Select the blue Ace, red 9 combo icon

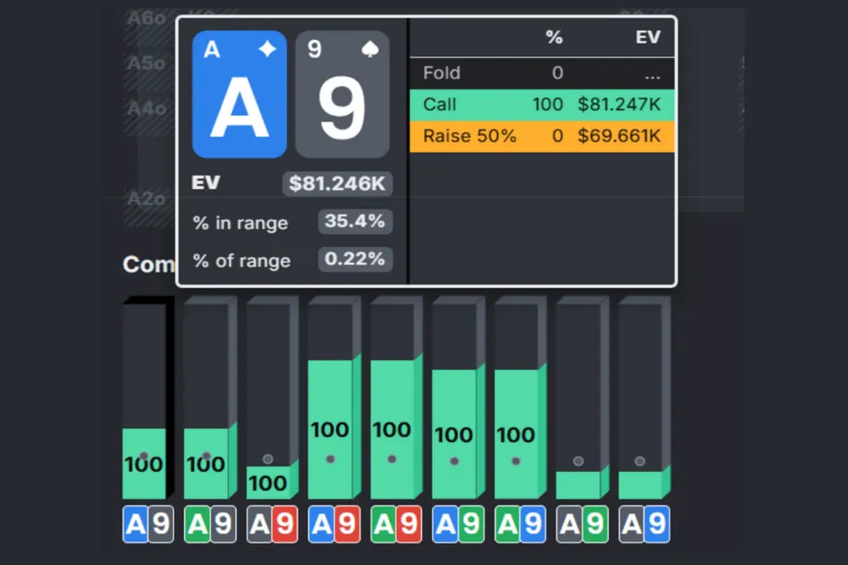pyautogui.click(x=334, y=524)
